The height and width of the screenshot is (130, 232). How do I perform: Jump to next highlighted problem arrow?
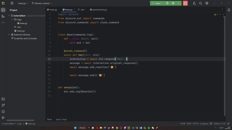coord(224,14)
